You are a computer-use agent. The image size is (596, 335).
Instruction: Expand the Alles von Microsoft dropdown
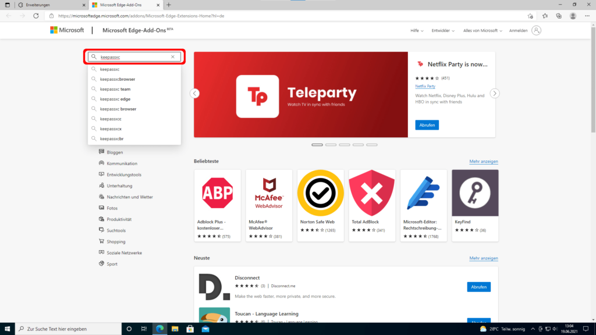click(483, 30)
